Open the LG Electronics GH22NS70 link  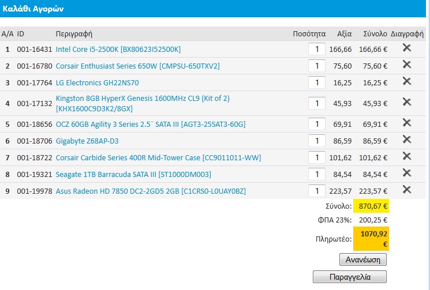[x=97, y=83]
